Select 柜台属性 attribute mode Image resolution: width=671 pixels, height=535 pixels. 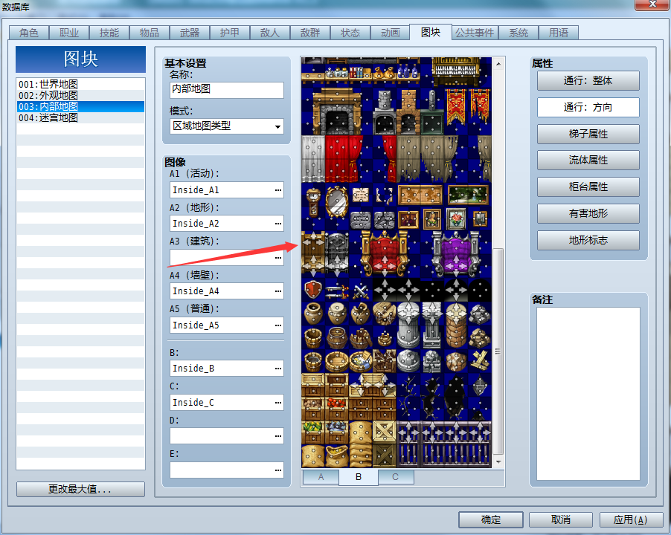[588, 187]
